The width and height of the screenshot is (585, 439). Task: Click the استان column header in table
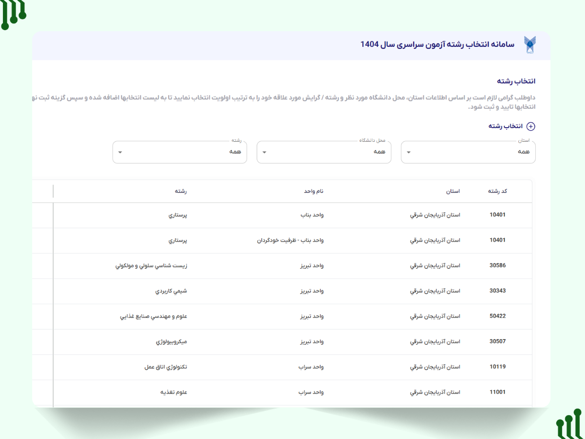click(453, 191)
